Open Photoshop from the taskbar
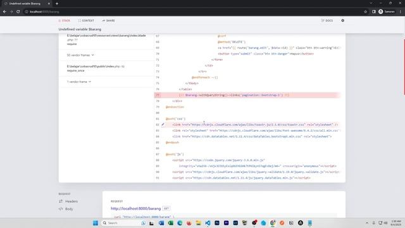405x228 pixels. point(217,223)
